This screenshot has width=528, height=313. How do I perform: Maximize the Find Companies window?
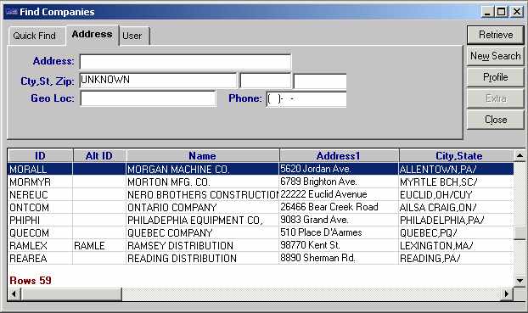tap(502, 12)
